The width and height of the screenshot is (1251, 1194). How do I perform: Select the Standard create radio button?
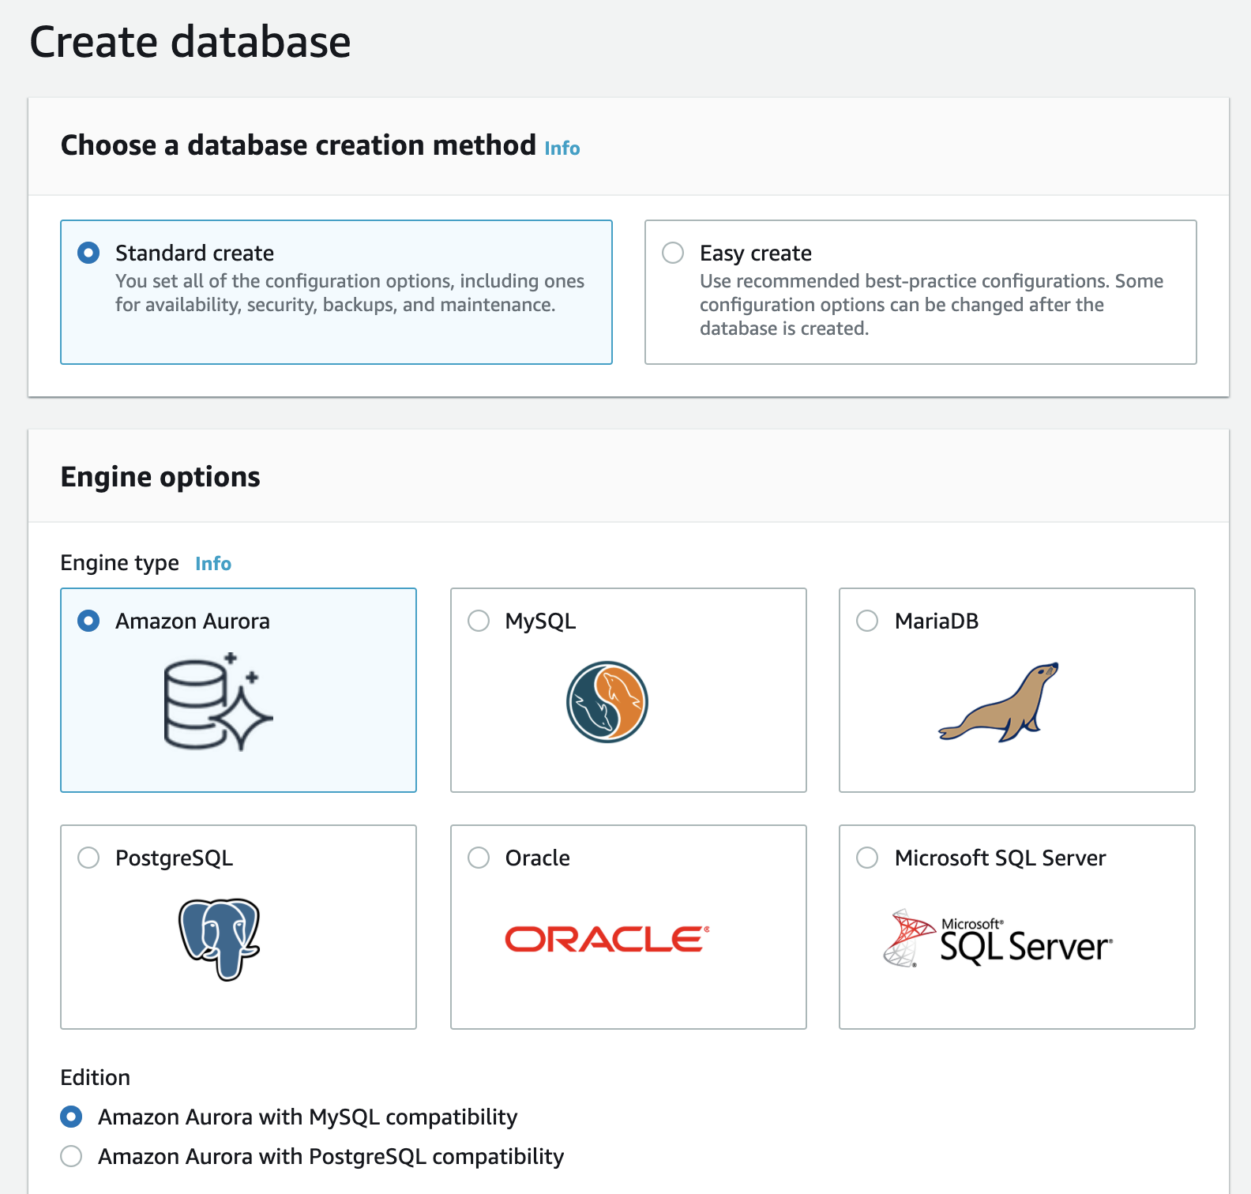[88, 253]
